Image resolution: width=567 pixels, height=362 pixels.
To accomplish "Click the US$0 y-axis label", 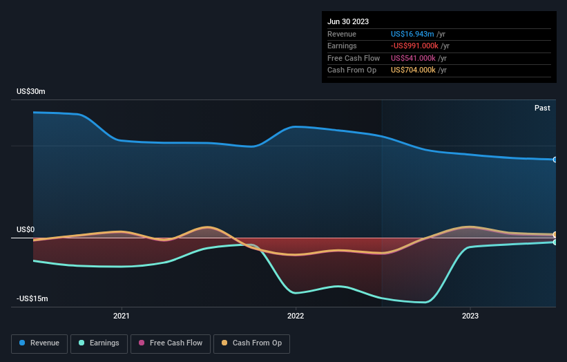I will click(26, 229).
